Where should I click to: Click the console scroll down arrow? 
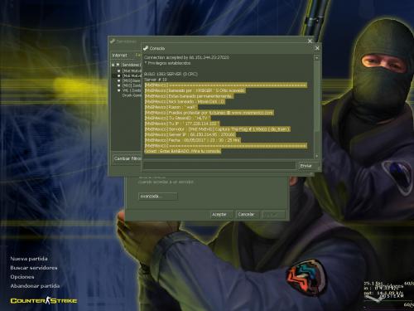[x=317, y=156]
